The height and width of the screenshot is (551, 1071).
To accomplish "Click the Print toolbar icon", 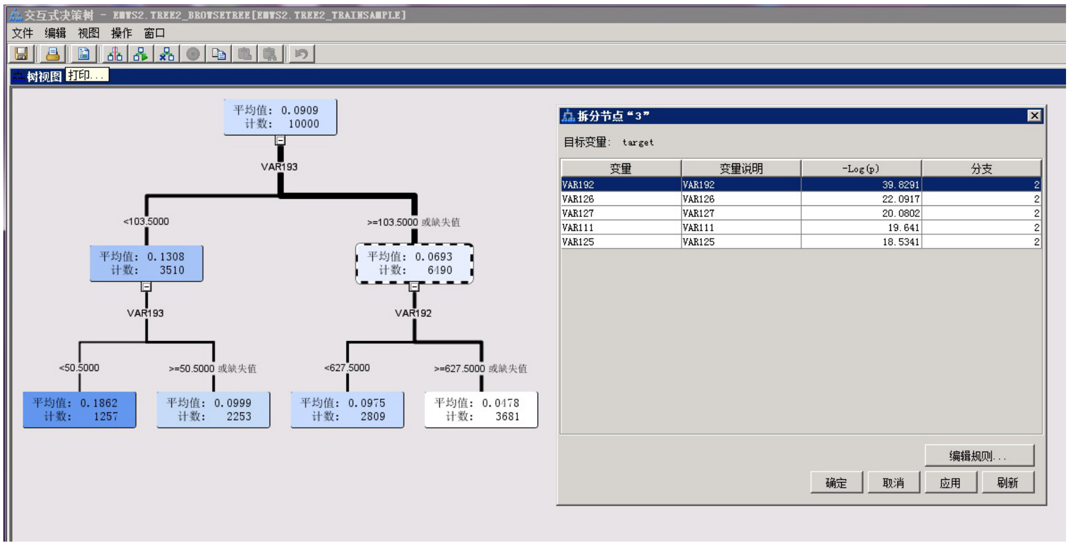I will click(x=53, y=54).
